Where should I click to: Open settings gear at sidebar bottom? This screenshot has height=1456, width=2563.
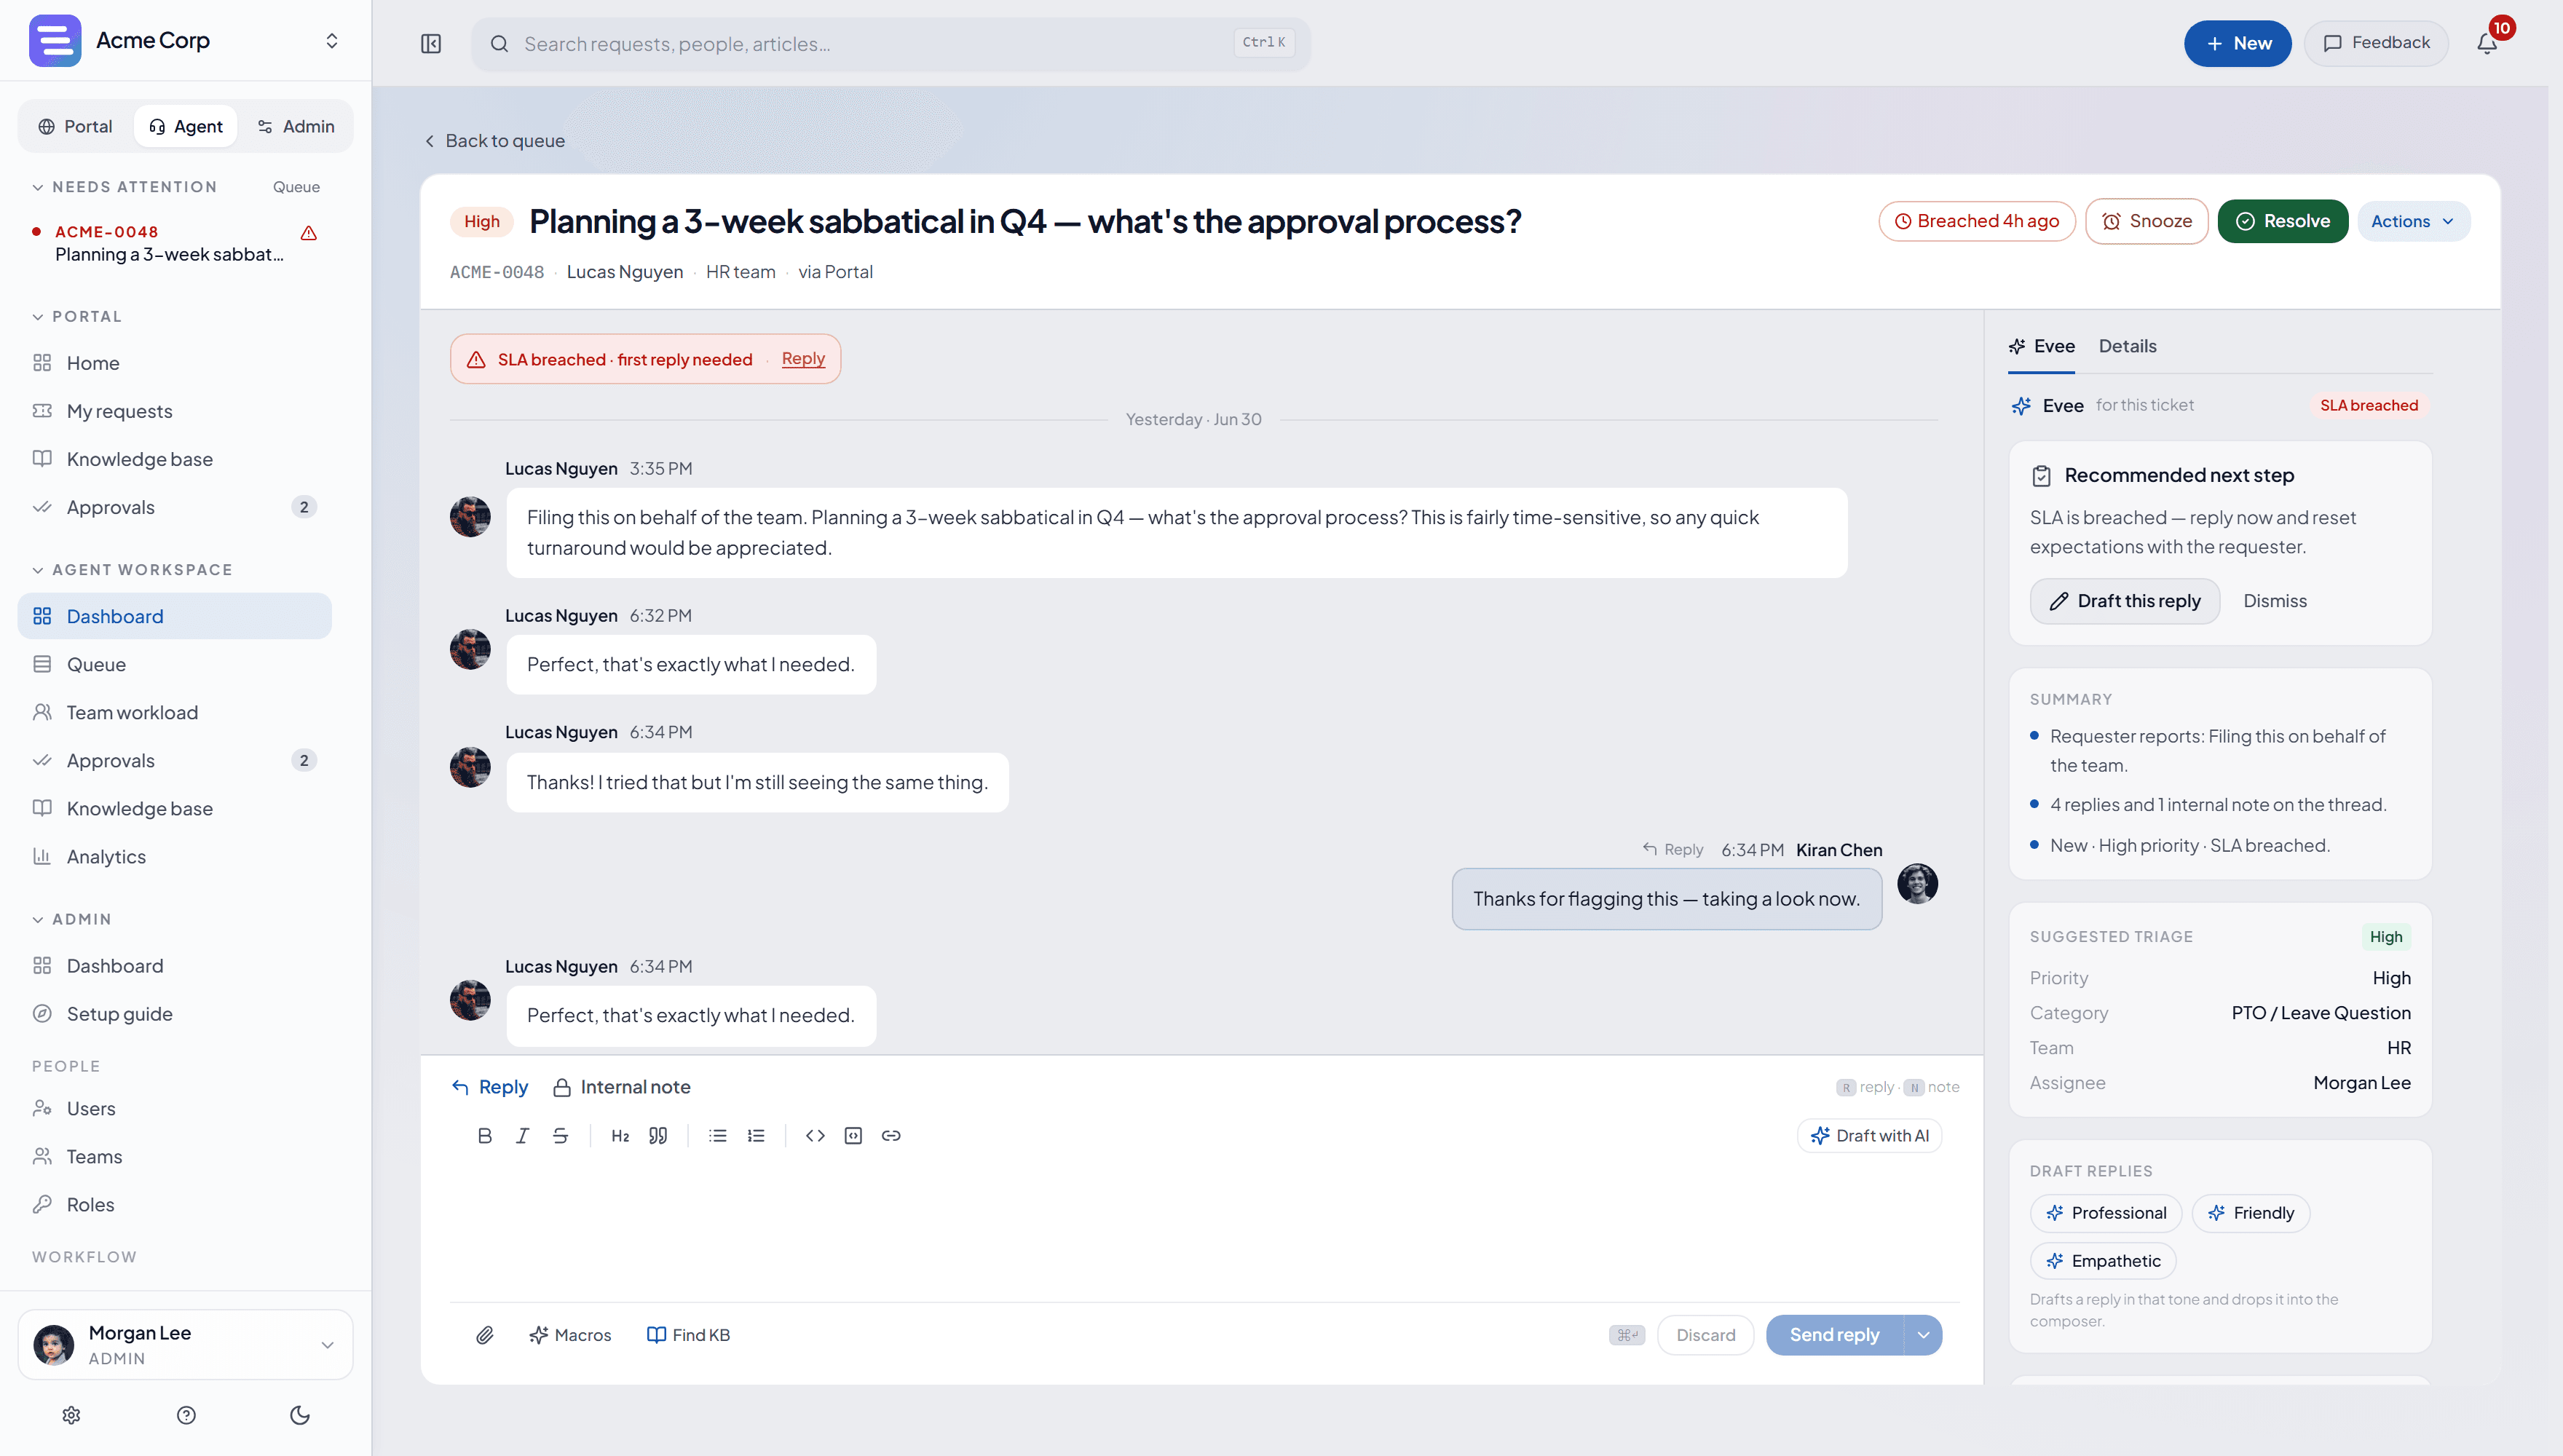[71, 1415]
